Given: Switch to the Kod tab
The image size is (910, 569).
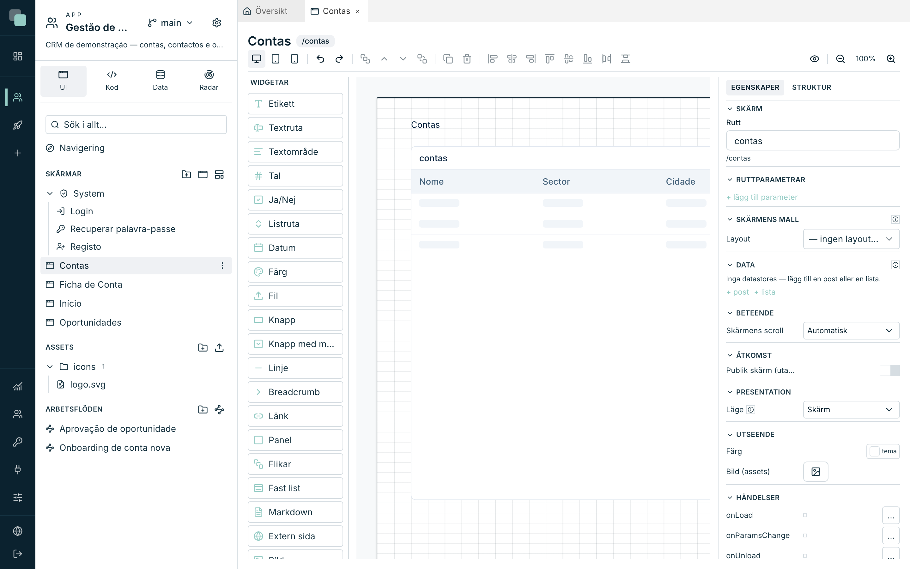Looking at the screenshot, I should point(112,81).
